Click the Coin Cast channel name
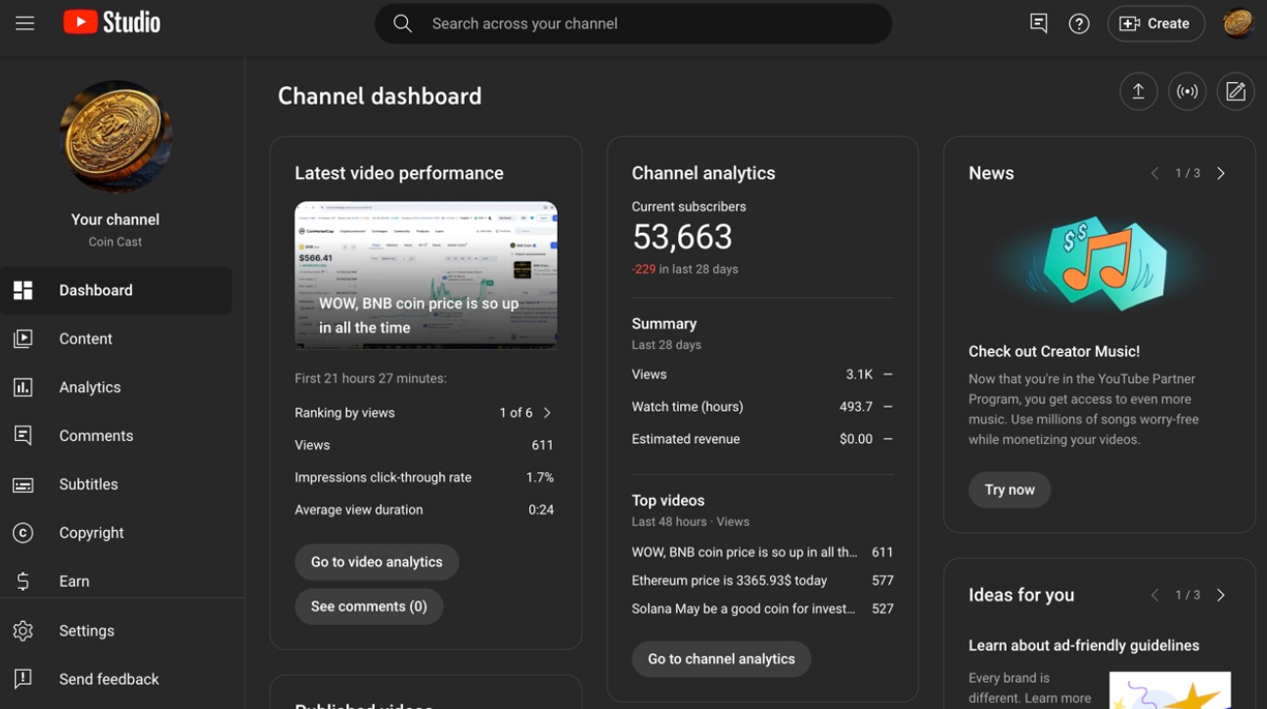 coord(115,242)
